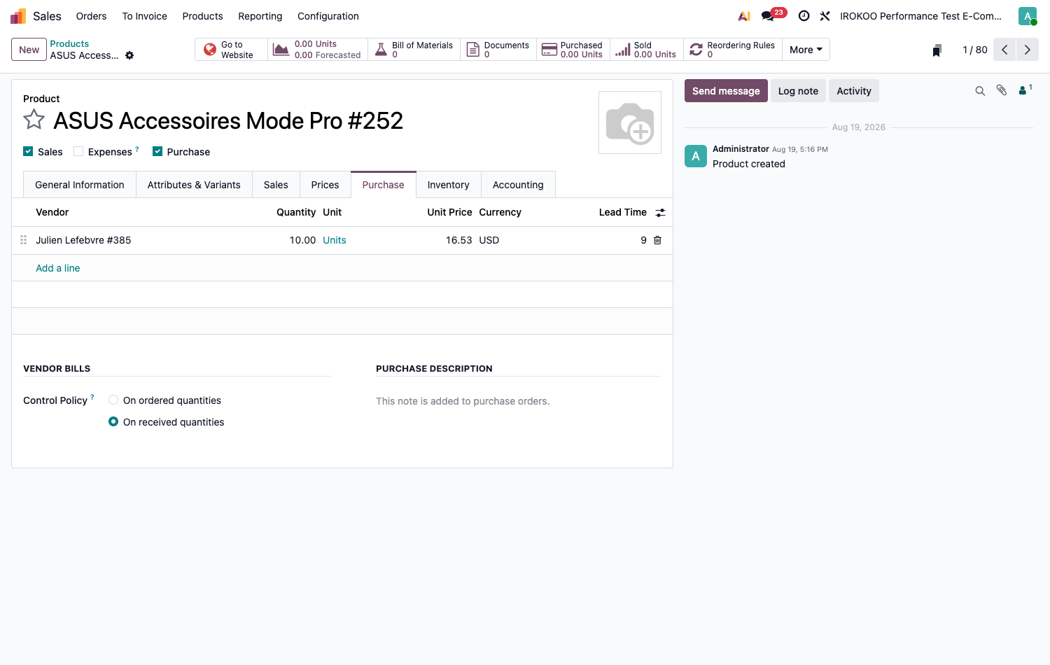Open the developer tools wrench icon
The image size is (1050, 665).
[x=825, y=16]
